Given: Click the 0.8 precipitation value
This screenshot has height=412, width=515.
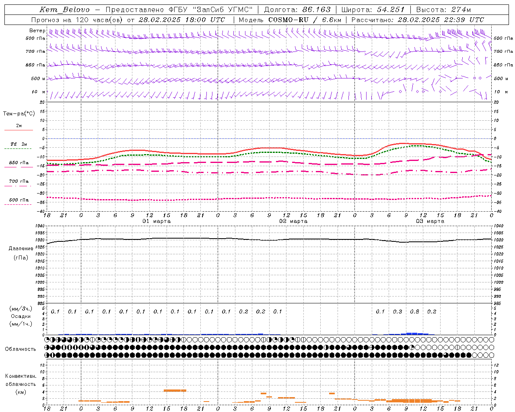Looking at the screenshot, I should click(414, 312).
